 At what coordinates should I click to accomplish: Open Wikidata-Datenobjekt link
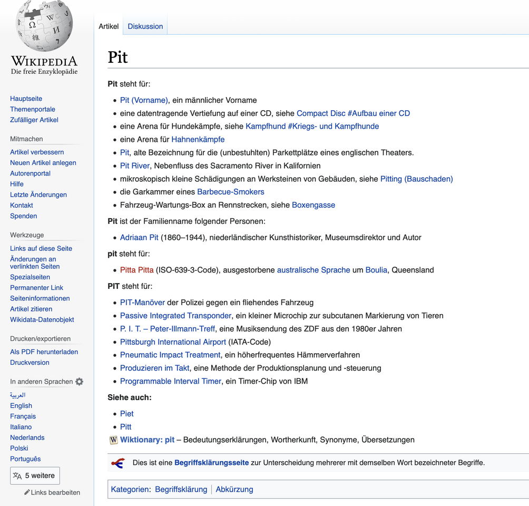42,319
